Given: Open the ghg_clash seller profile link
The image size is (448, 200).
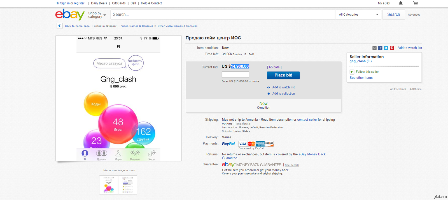Looking at the screenshot, I should pyautogui.click(x=358, y=61).
